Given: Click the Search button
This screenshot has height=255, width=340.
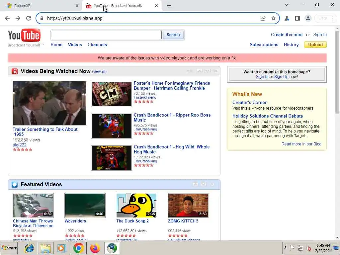Looking at the screenshot, I should pos(173,35).
